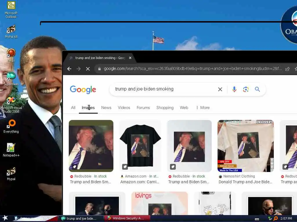Click the browser tab titled trump and joe biden smoking
297x222 pixels.
(100, 58)
